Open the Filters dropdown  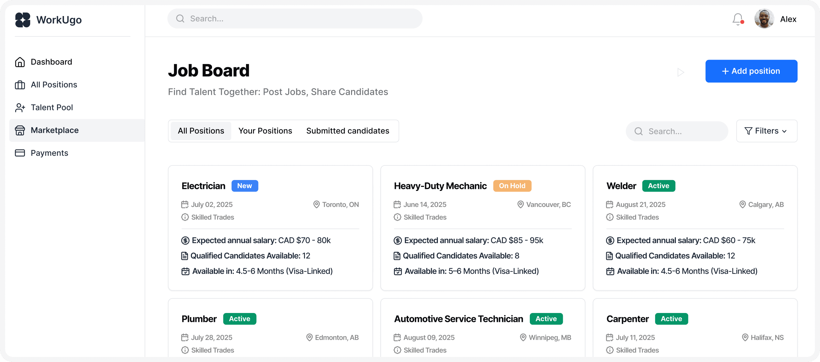coord(767,131)
